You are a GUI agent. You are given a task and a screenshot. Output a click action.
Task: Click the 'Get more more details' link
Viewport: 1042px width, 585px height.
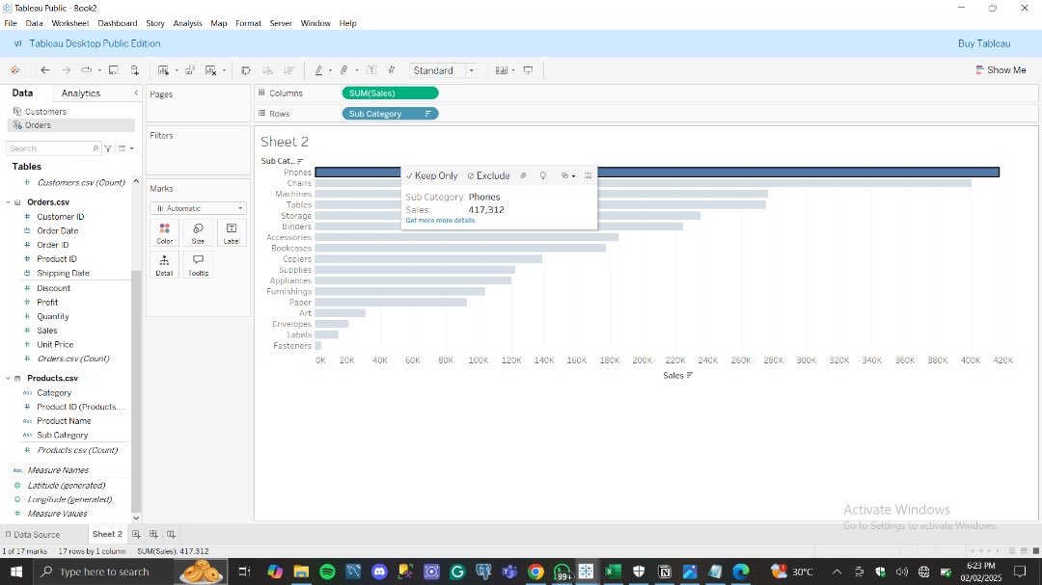tap(440, 221)
